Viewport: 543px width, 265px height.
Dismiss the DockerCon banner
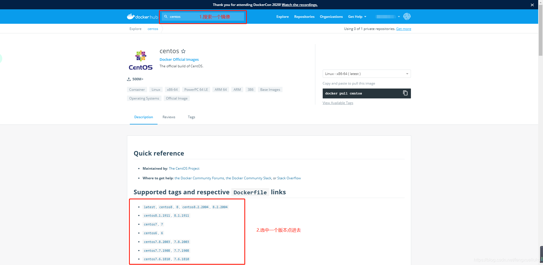(x=532, y=5)
